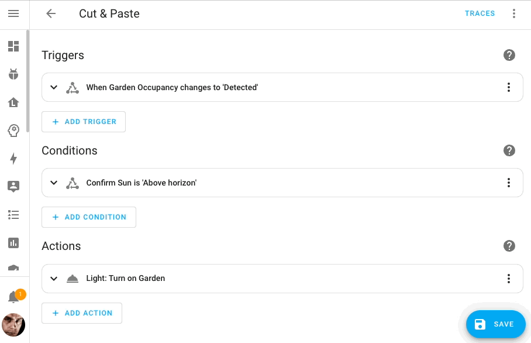Open the sidebar hamburger menu

pos(13,13)
